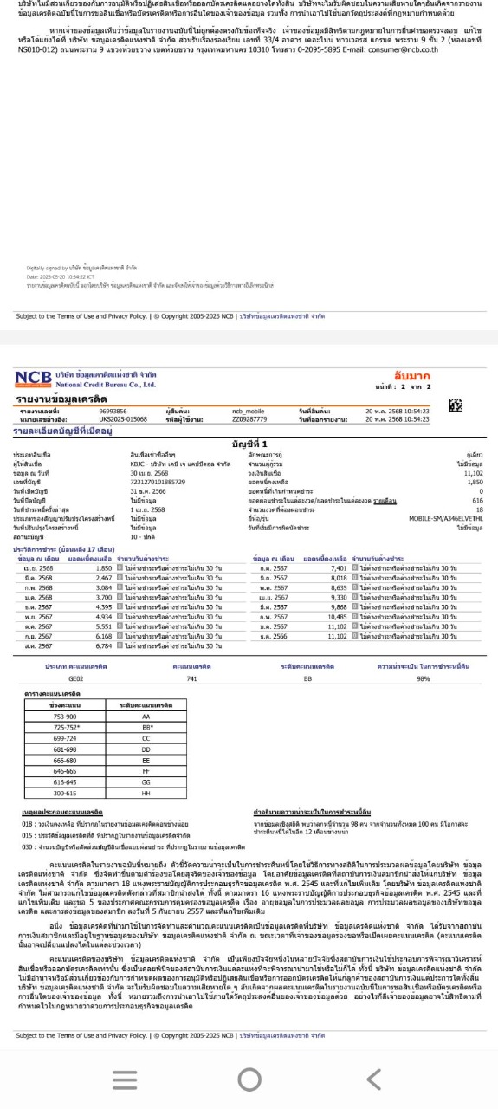Select the collateral value 'MOBILE-SM/A346ELVETHL'
Screen dimensions: 498x1109
pyautogui.click(x=446, y=519)
